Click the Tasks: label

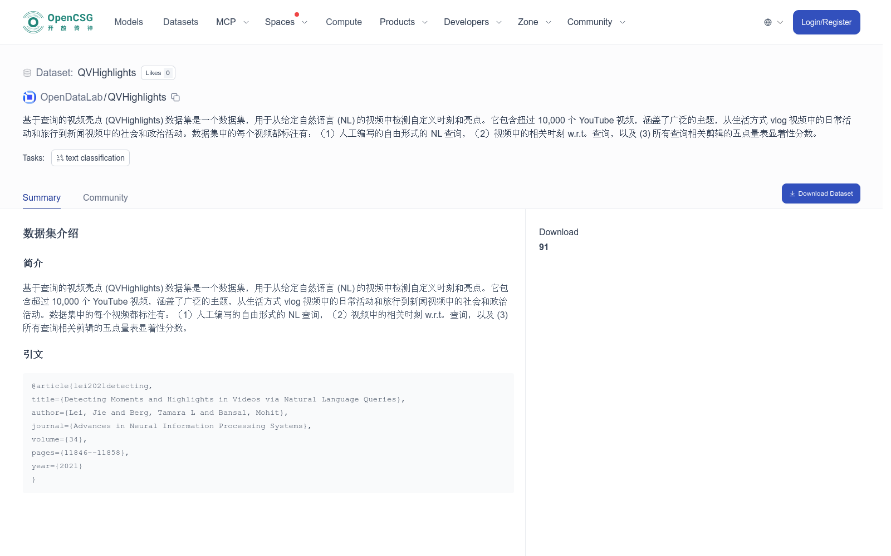pyautogui.click(x=33, y=158)
